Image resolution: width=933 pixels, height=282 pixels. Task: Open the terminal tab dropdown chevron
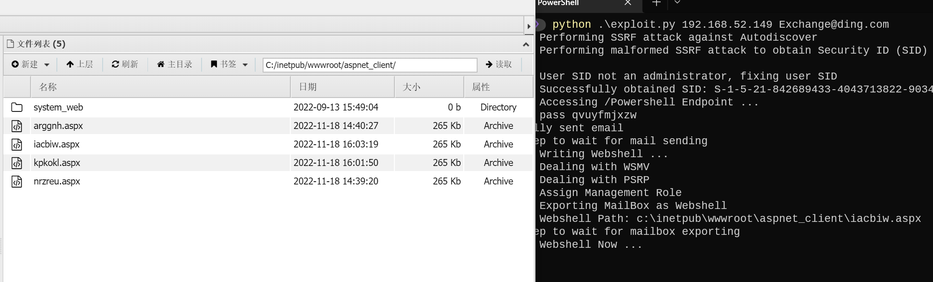click(x=677, y=3)
